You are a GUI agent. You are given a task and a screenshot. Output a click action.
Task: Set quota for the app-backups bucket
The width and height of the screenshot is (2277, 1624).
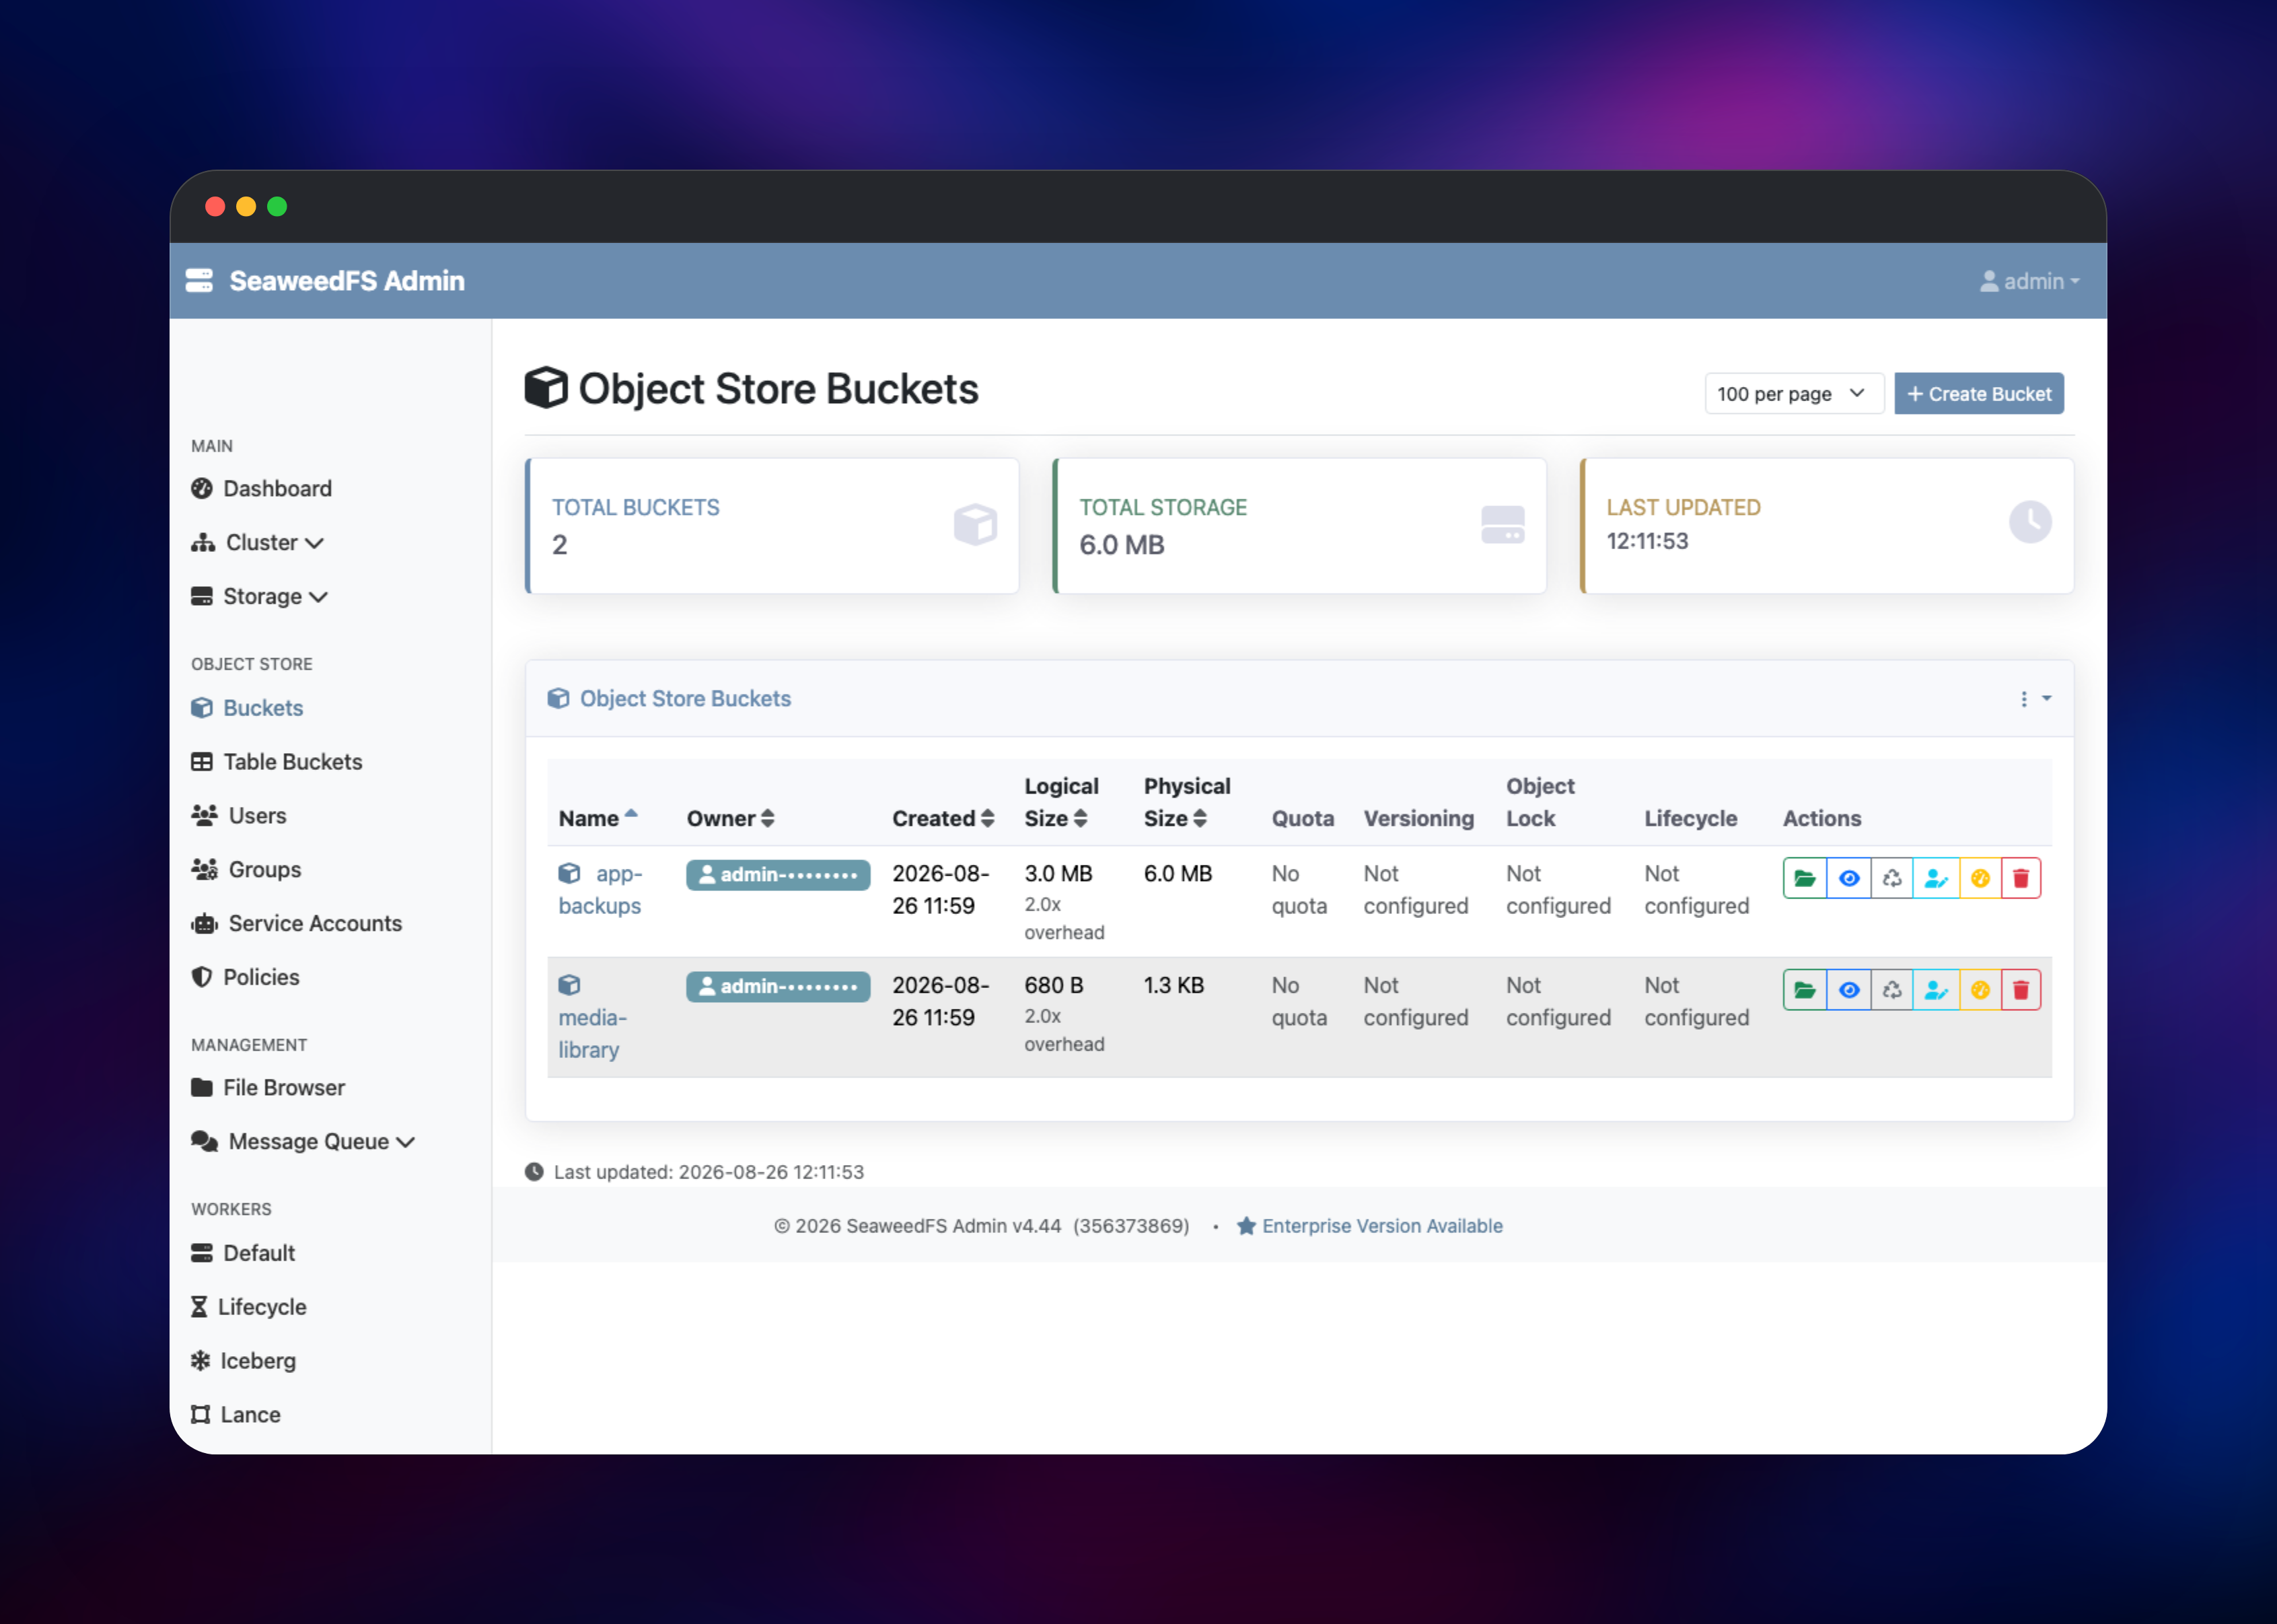pos(1979,878)
